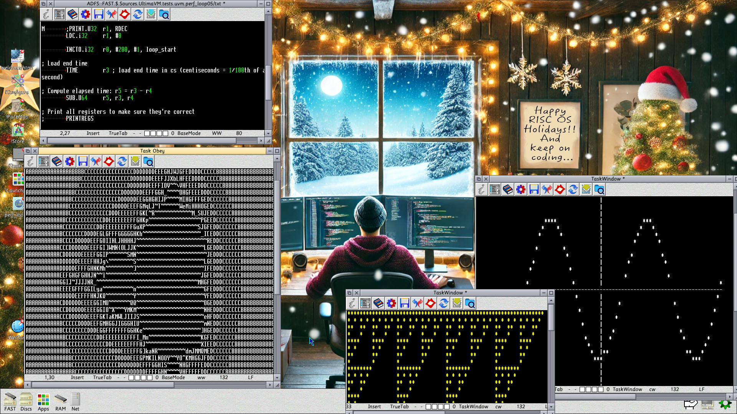Toggle cw wrap indicator in yellow-star TaskWindow status bar

click(498, 407)
